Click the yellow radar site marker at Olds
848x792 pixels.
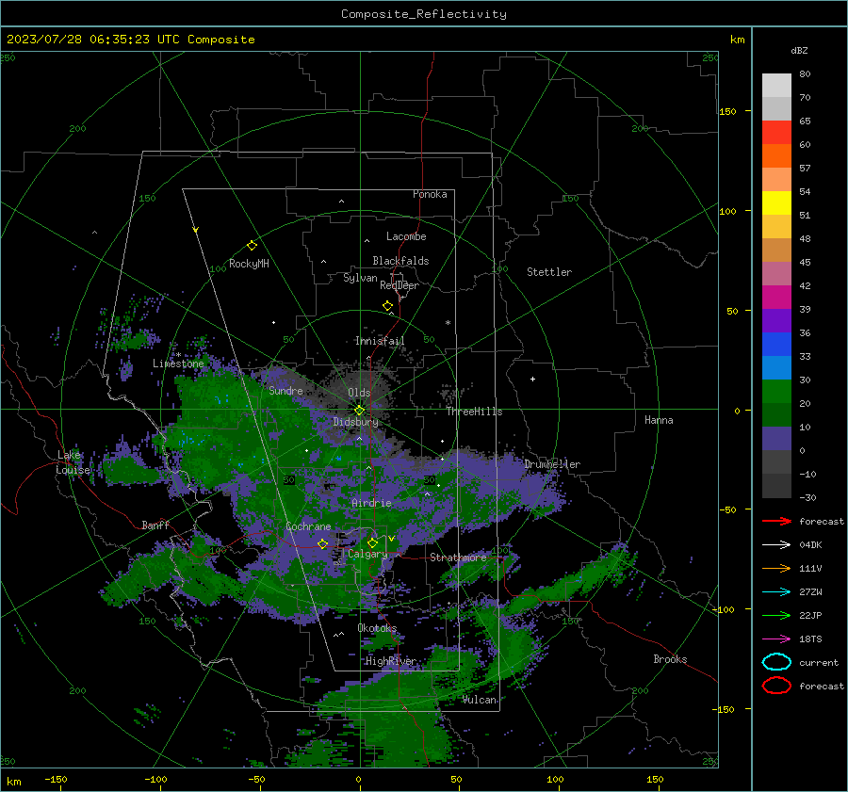pyautogui.click(x=359, y=411)
